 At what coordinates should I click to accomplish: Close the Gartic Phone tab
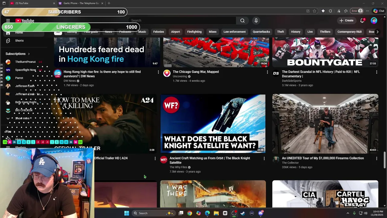click(x=102, y=3)
